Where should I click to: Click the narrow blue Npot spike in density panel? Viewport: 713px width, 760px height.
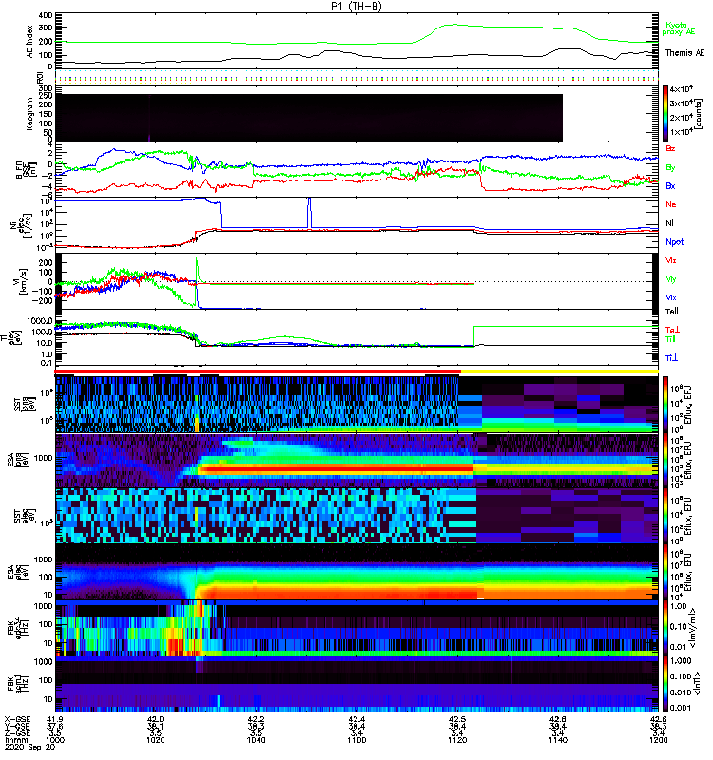[309, 212]
